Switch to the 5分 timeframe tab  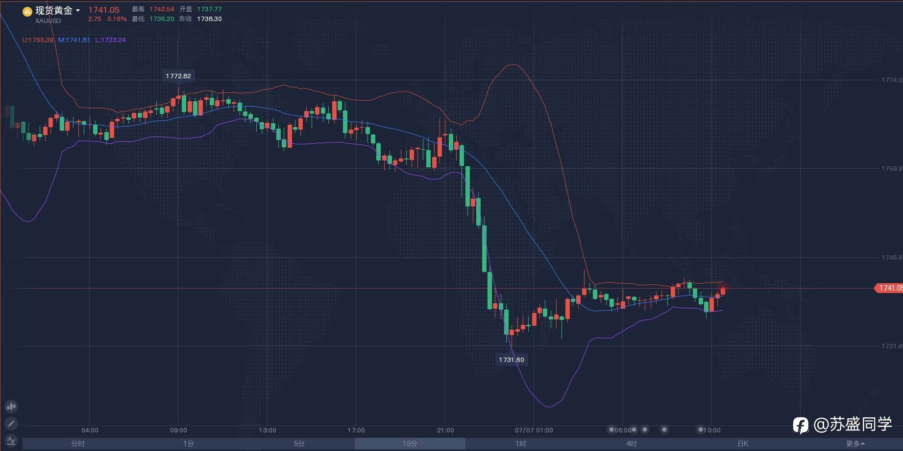pyautogui.click(x=299, y=444)
